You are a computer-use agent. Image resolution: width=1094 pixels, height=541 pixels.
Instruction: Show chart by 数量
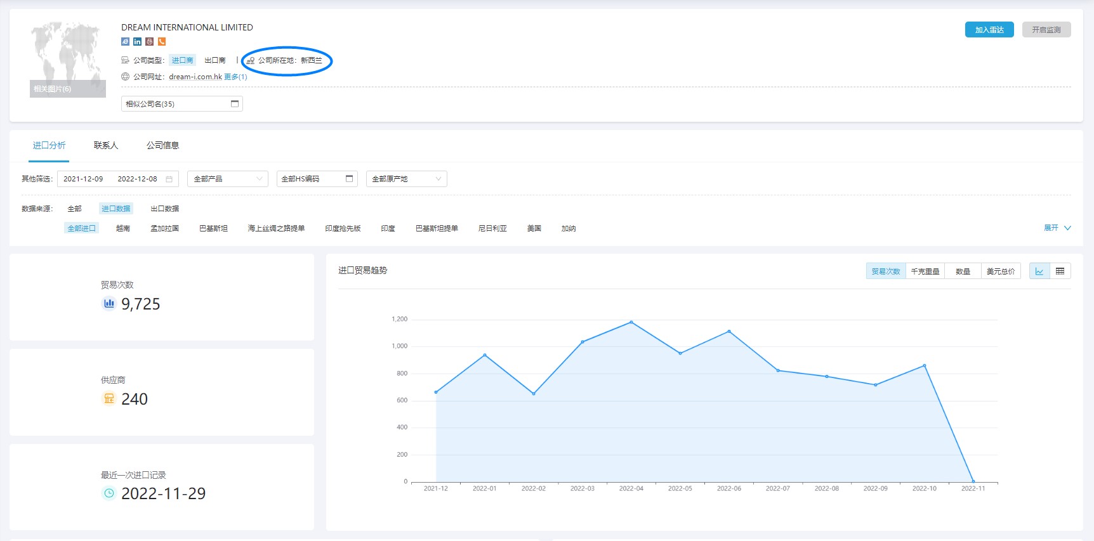963,271
